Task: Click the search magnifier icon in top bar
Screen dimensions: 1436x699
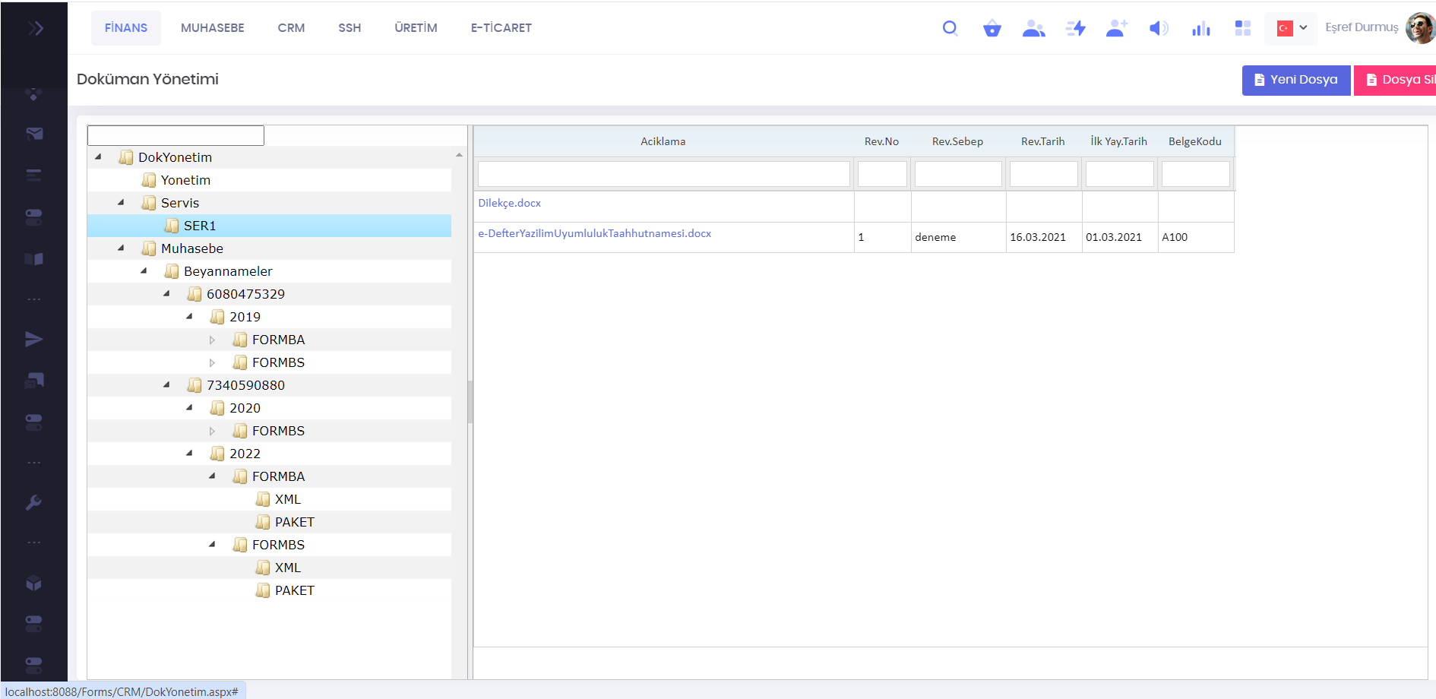Action: [x=950, y=29]
